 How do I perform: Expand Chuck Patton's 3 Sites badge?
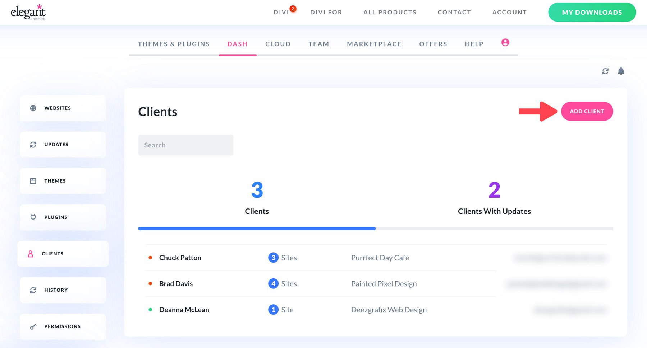[274, 257]
